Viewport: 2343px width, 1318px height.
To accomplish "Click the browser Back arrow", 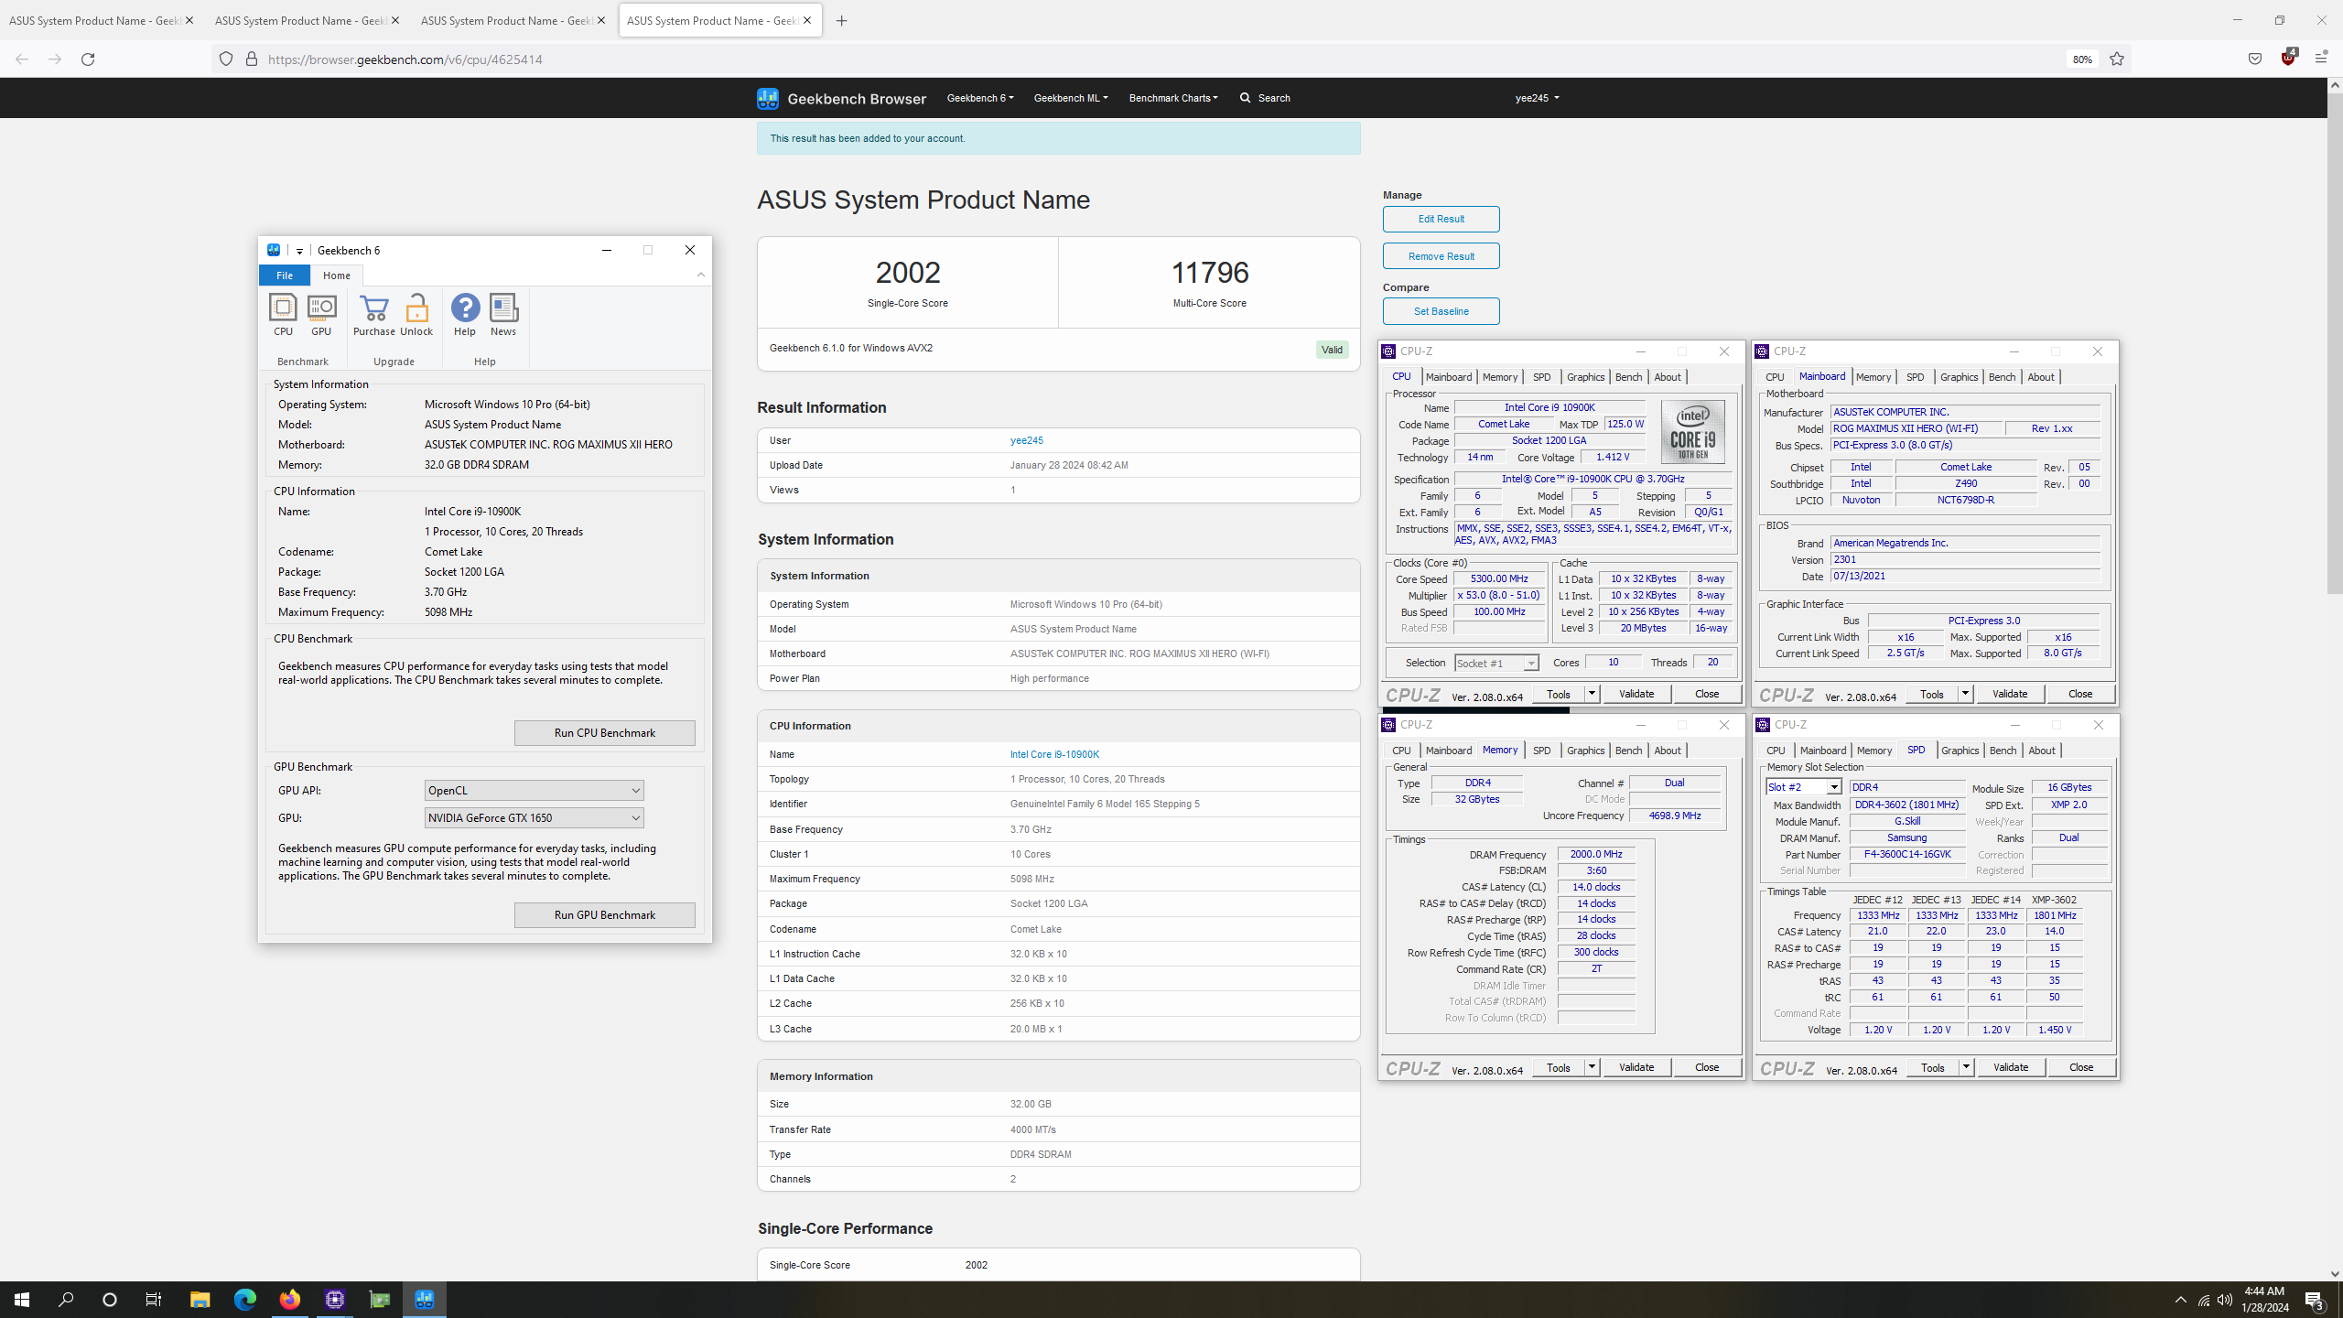I will pyautogui.click(x=22, y=59).
